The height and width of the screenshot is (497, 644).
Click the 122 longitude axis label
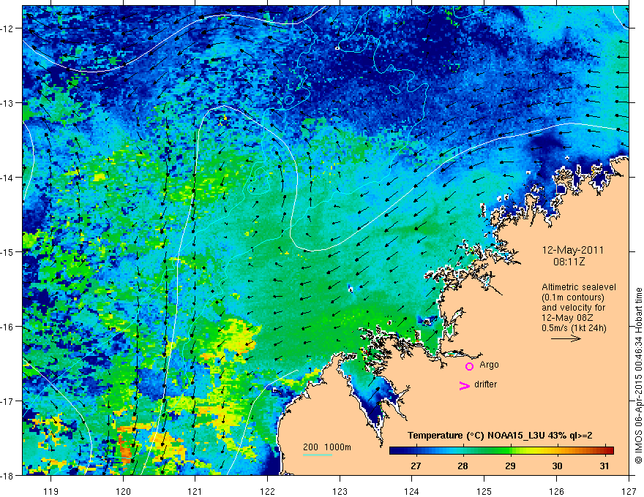coord(267,491)
